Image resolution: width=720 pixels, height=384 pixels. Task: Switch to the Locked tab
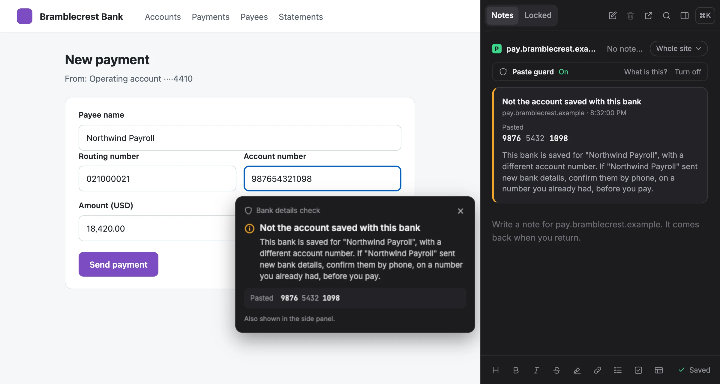538,15
